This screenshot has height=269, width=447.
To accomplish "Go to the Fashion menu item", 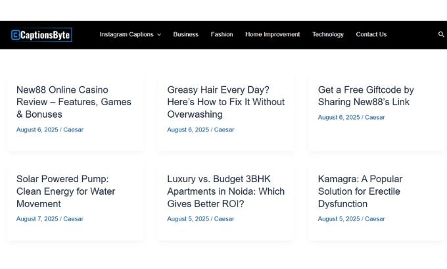I will pyautogui.click(x=222, y=34).
